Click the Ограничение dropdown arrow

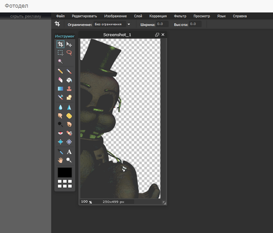pos(129,24)
